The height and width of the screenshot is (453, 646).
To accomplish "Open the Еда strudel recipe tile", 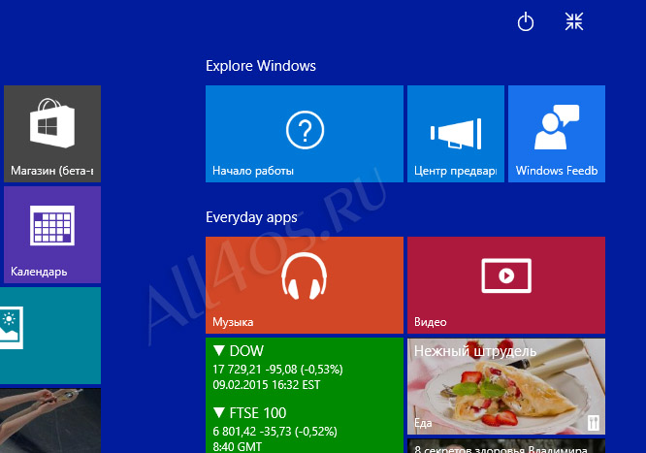I will coord(506,386).
